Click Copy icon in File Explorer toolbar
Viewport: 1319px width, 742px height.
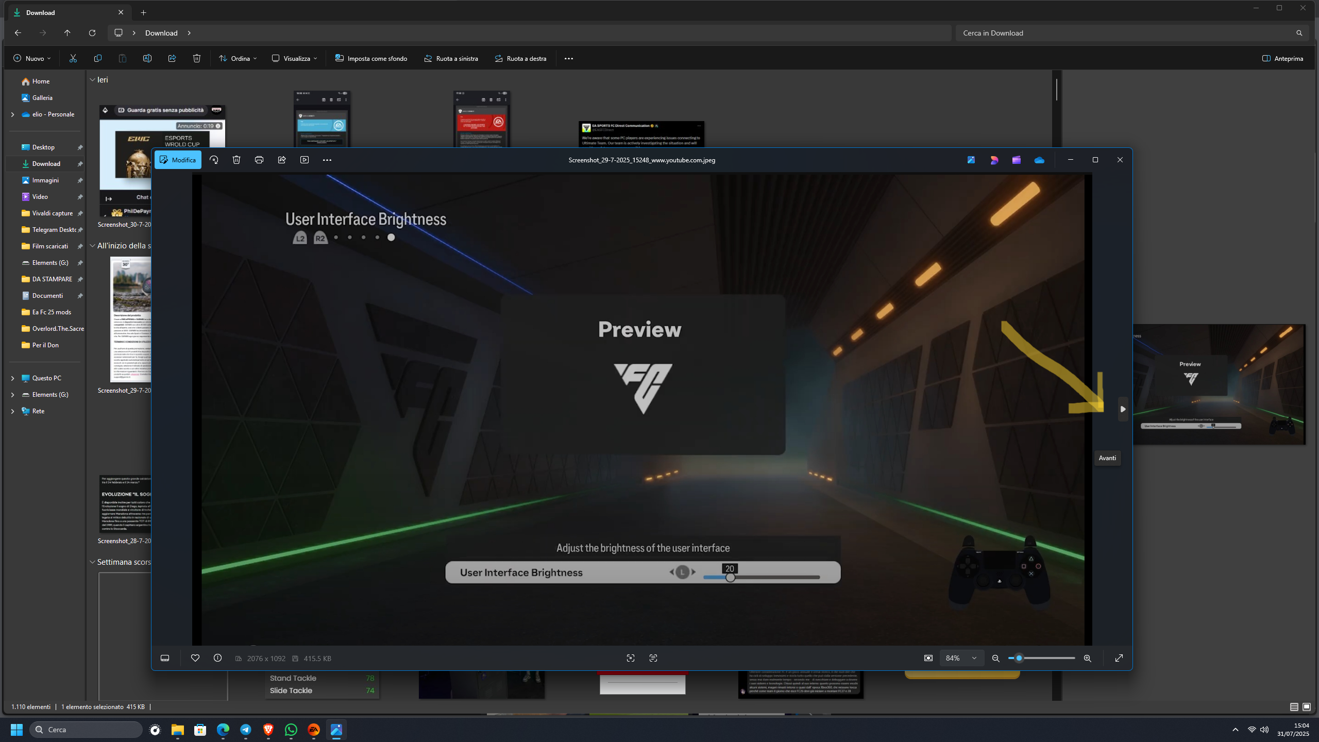tap(98, 58)
